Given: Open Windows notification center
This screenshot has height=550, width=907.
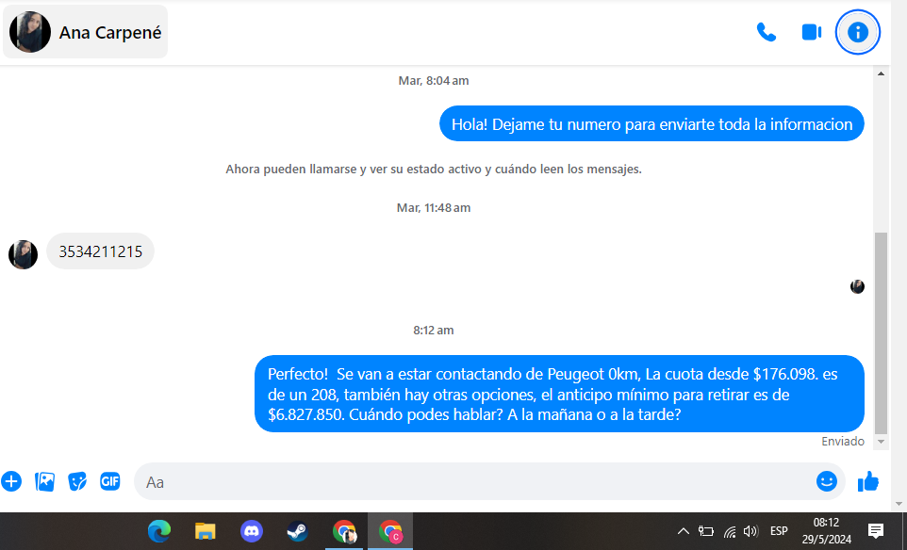Looking at the screenshot, I should (875, 531).
